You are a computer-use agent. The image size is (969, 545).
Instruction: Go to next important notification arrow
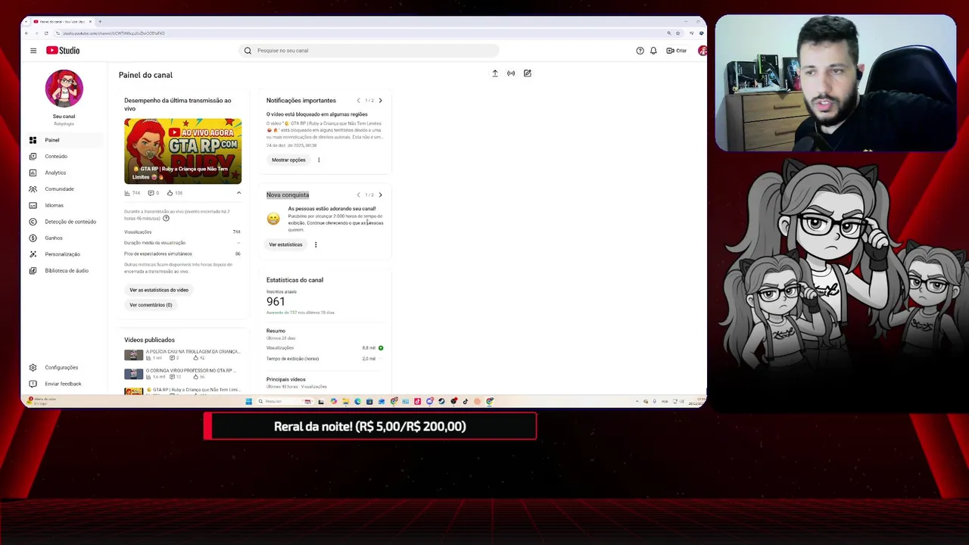pyautogui.click(x=380, y=101)
